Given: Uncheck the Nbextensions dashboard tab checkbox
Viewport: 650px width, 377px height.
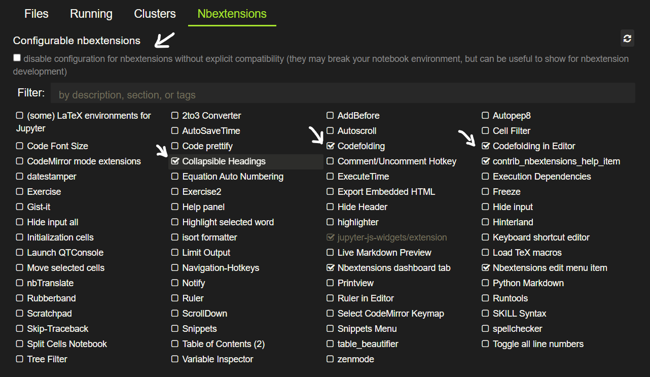Looking at the screenshot, I should pyautogui.click(x=331, y=268).
